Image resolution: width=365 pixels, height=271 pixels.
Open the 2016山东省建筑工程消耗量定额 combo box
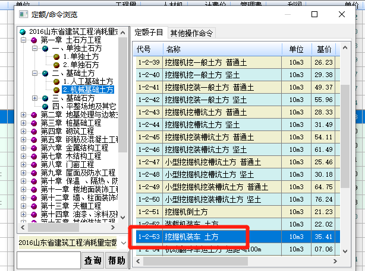coord(124,243)
